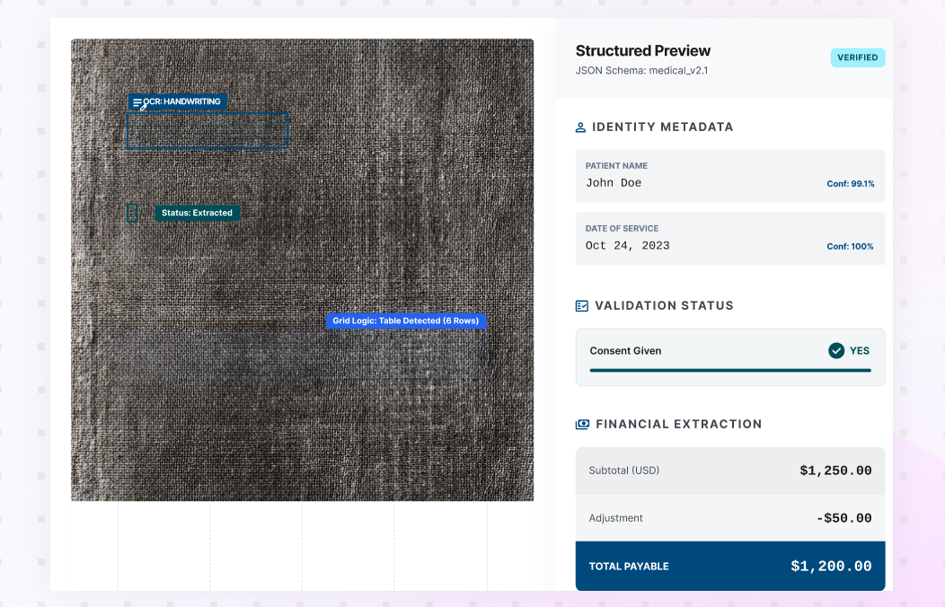Click the IDENTITY METADATA section heading

click(662, 128)
